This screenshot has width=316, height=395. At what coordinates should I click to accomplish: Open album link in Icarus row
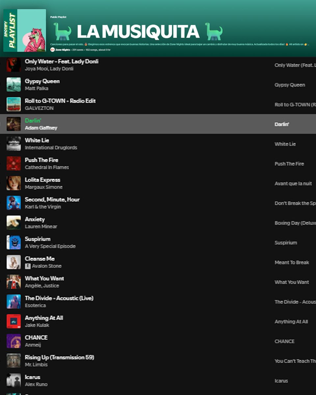point(281,381)
